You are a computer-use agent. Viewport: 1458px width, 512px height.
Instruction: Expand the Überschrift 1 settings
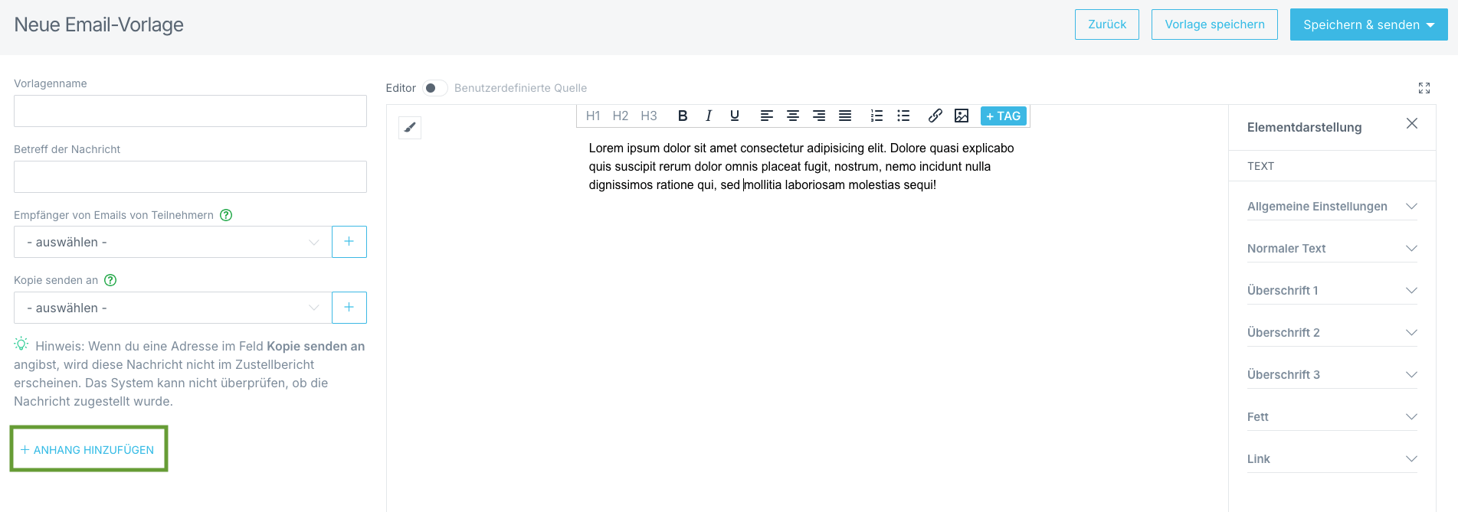click(x=1332, y=291)
